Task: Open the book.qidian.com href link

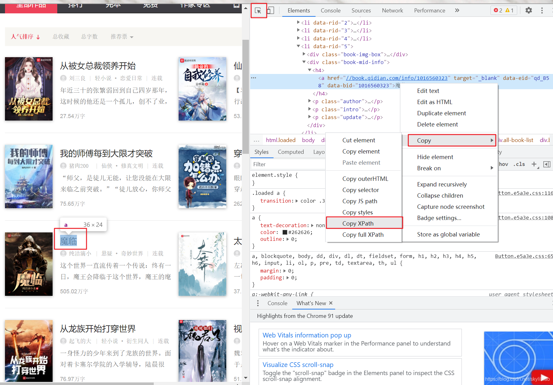Action: (397, 78)
